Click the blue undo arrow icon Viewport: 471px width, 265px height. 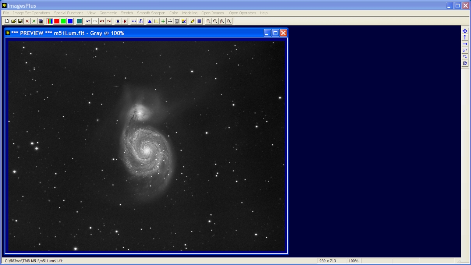tap(88, 21)
